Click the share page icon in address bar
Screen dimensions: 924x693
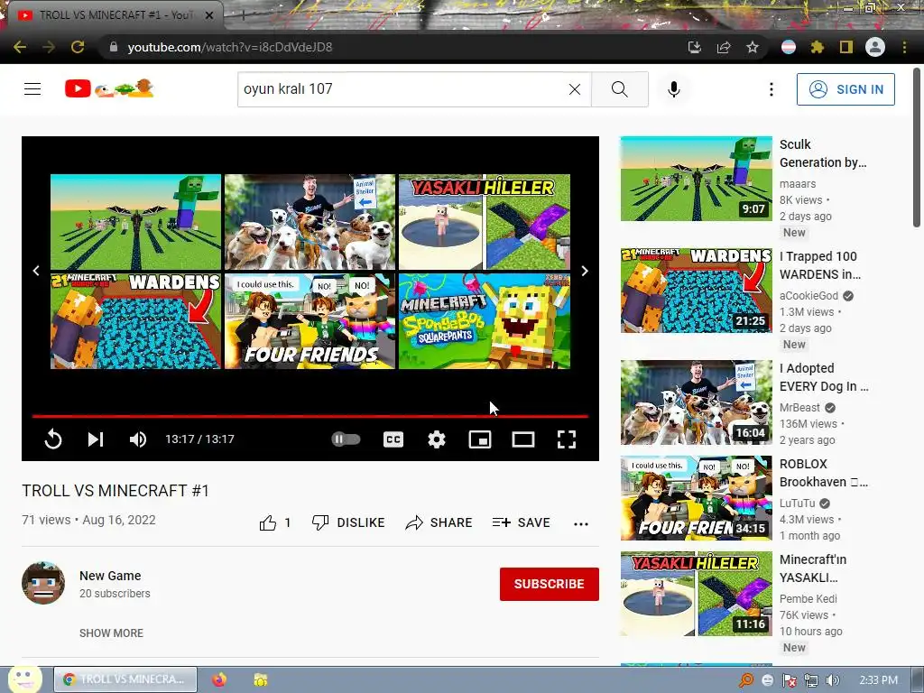point(724,47)
